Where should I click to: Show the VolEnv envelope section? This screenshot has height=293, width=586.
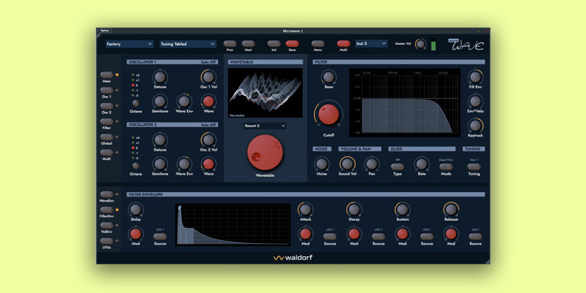pos(107,226)
